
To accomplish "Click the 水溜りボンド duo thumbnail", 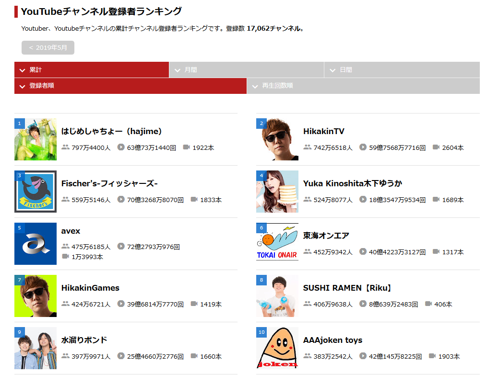I will pyautogui.click(x=36, y=348).
